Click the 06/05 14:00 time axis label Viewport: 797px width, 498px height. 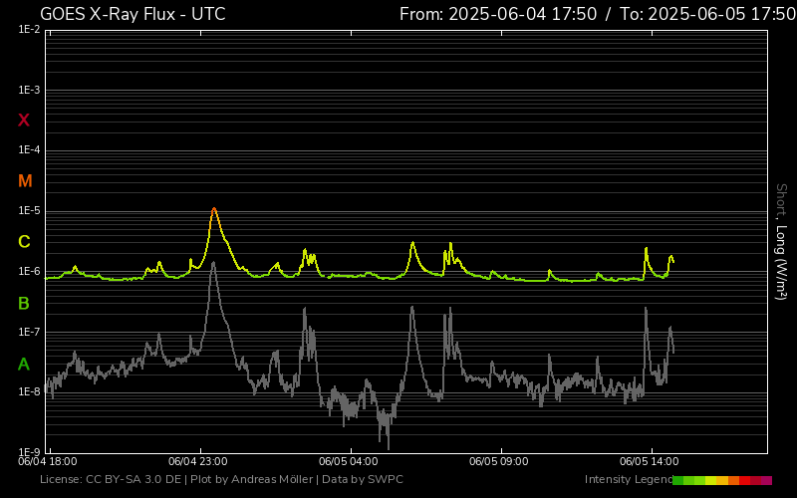click(649, 462)
